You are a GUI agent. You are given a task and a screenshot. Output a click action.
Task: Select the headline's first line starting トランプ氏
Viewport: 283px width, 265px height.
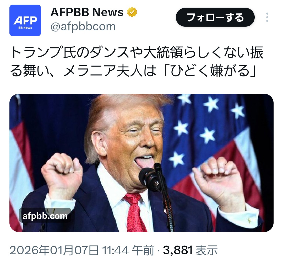[137, 52]
